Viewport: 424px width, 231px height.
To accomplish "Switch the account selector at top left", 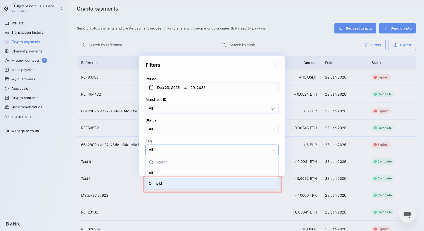I will pyautogui.click(x=62, y=8).
